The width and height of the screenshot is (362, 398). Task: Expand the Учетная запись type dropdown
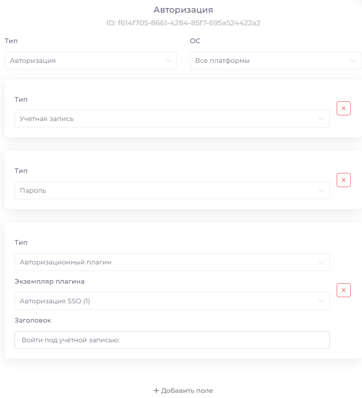(172, 119)
